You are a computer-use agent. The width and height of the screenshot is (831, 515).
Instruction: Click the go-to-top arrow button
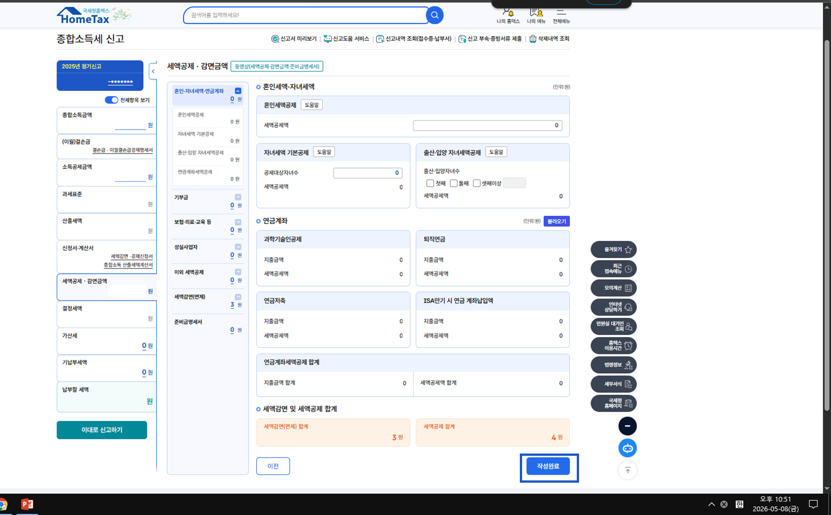pos(627,470)
